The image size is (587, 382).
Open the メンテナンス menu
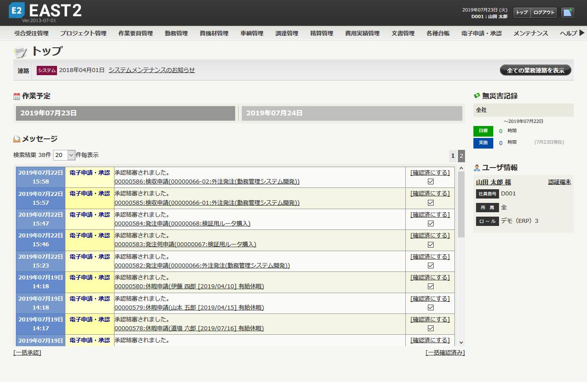(x=531, y=33)
